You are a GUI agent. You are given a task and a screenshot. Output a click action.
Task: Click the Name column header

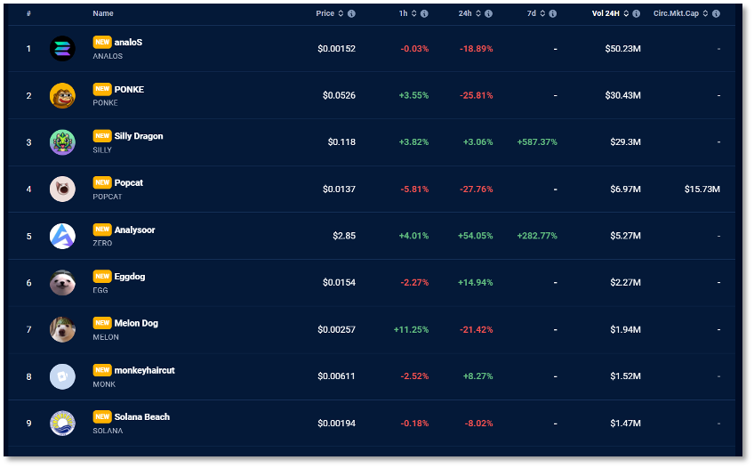(x=103, y=13)
